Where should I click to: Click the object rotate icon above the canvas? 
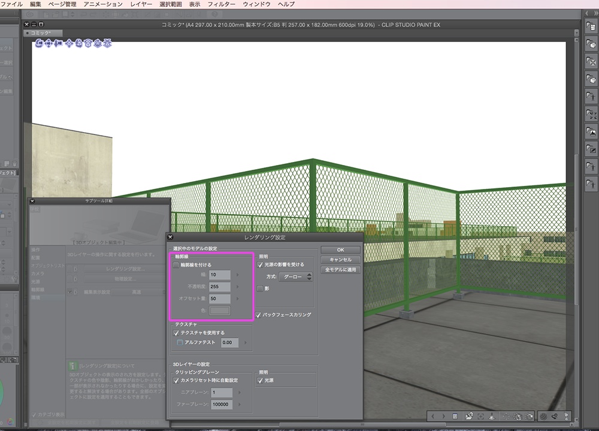tap(78, 44)
